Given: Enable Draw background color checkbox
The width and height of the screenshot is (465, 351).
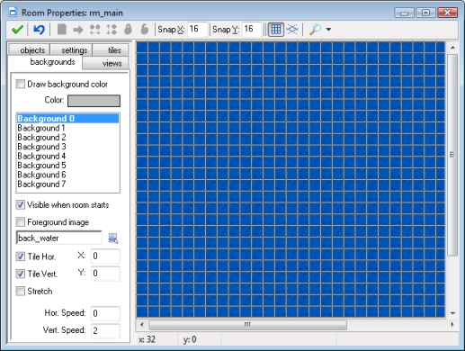Looking at the screenshot, I should coord(21,84).
